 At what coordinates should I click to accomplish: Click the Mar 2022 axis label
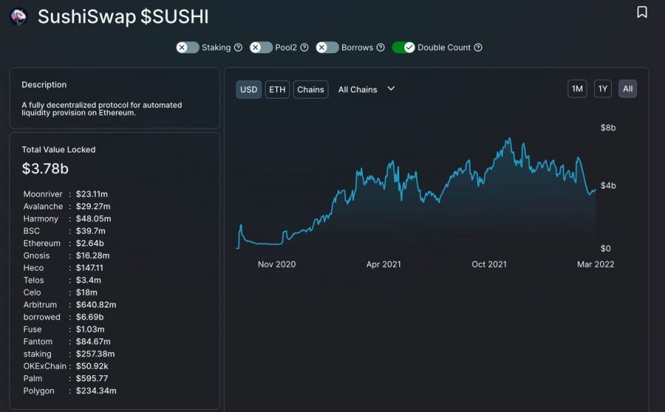pos(596,264)
